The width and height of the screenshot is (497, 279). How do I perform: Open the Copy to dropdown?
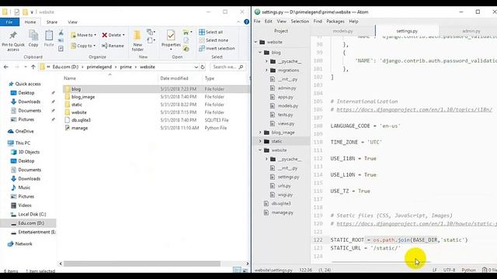coord(83,46)
